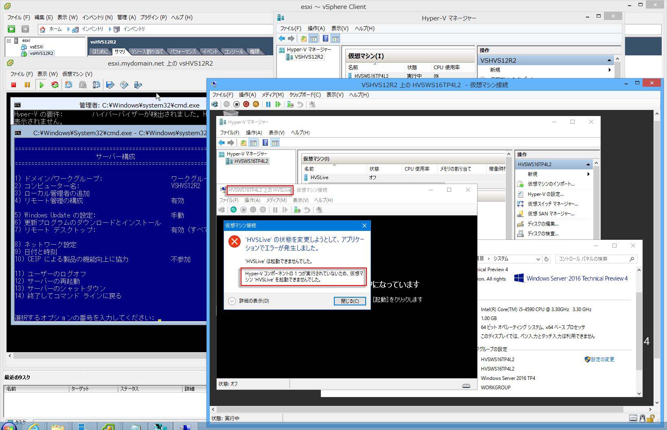The image size is (667, 430).
Task: Click refresh button beside System address bar
Action: 546,259
